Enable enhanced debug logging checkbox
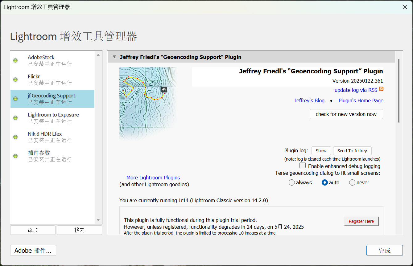This screenshot has width=413, height=266. [x=303, y=166]
